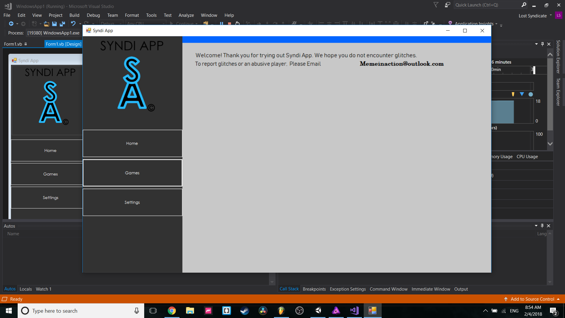Switch to the Locals tab
Screen dimensions: 565x318
26,289
